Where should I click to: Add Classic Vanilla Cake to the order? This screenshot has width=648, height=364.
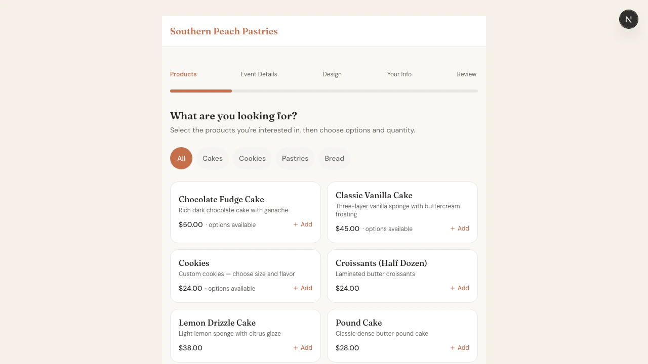click(459, 229)
